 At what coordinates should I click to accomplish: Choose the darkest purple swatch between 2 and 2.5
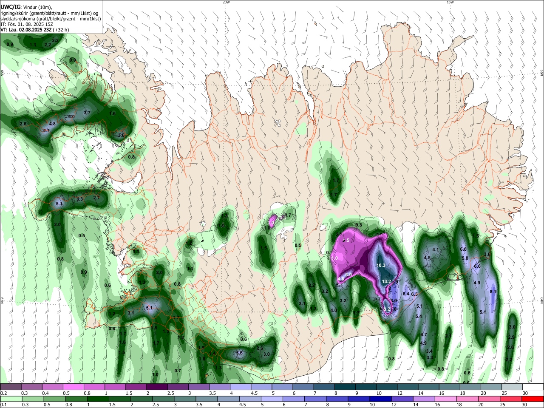point(156,387)
